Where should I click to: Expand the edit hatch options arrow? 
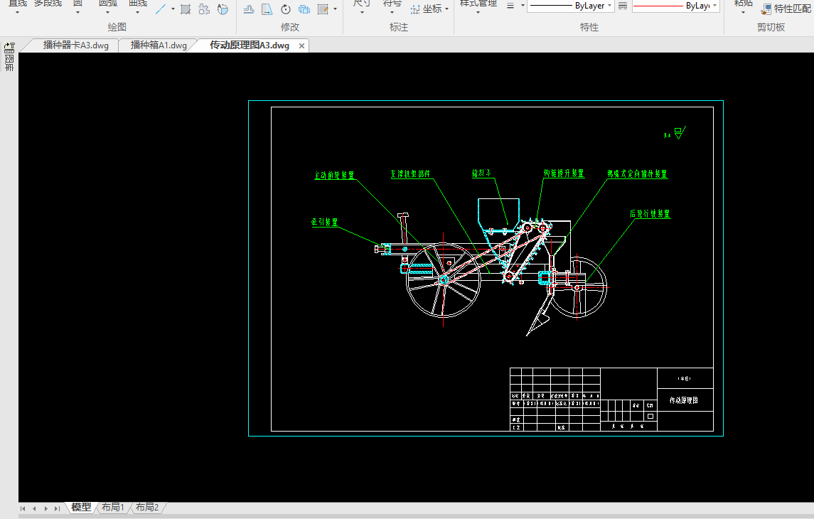(335, 9)
